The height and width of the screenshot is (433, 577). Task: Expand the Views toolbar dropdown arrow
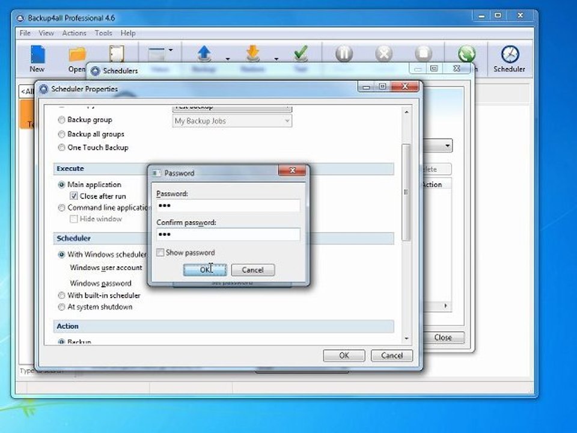171,50
